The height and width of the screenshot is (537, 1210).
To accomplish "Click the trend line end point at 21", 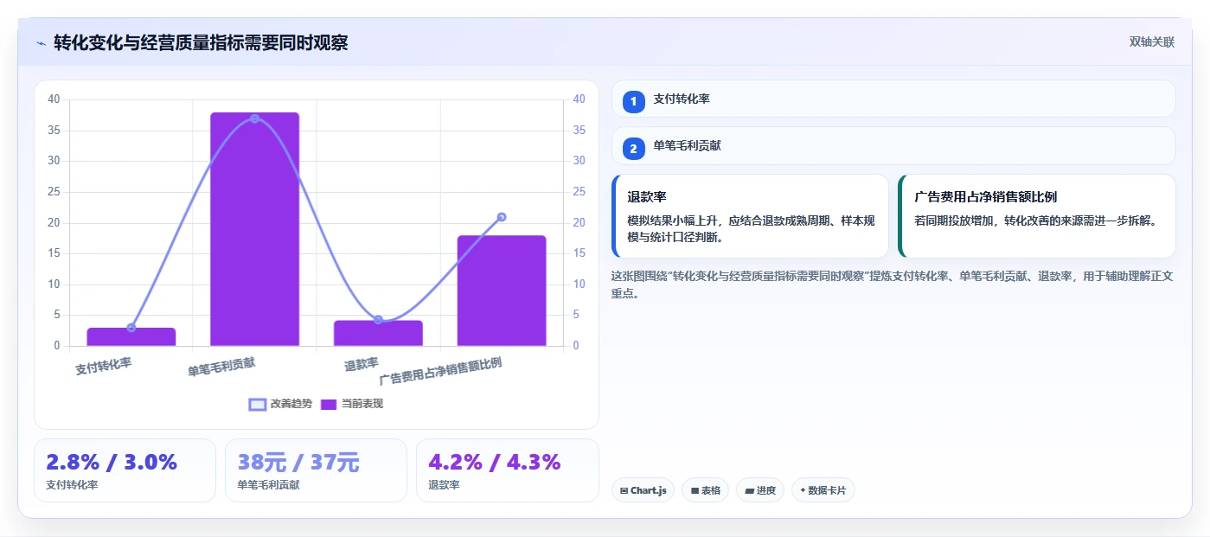I will click(x=502, y=217).
